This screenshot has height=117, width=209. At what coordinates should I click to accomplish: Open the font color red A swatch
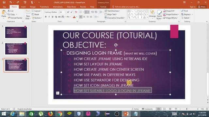tap(74, 17)
